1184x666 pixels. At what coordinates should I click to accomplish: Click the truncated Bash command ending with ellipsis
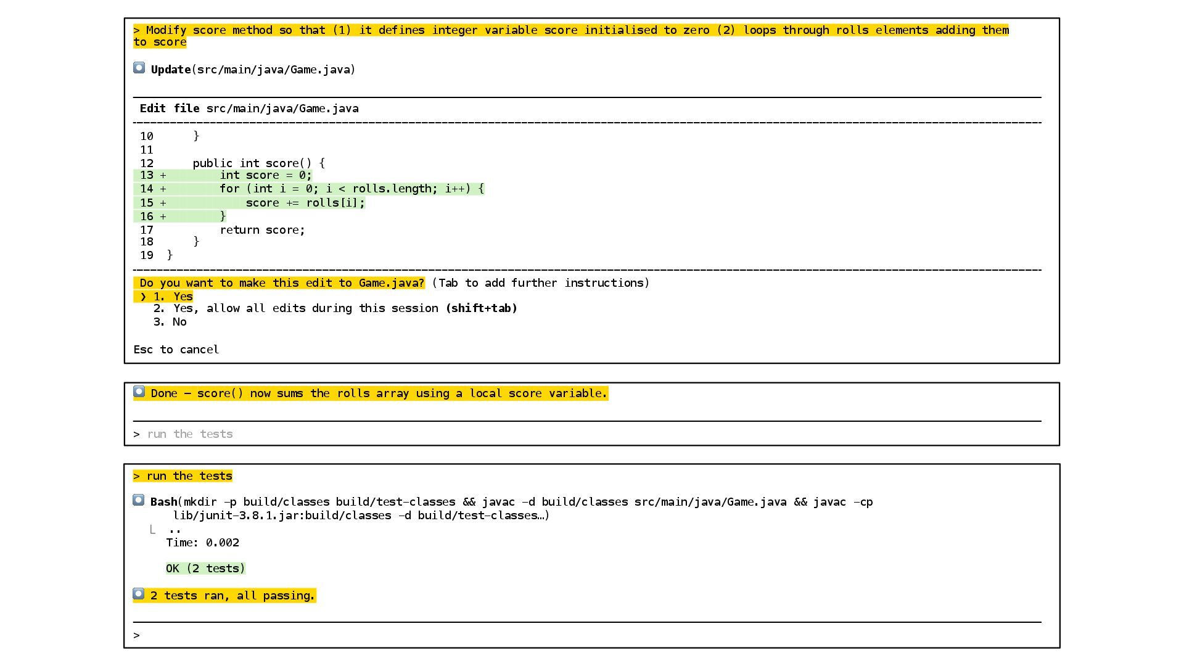[x=361, y=516]
